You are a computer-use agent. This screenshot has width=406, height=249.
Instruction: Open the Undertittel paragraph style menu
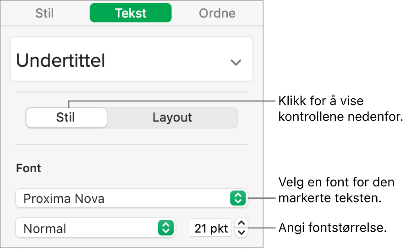pyautogui.click(x=132, y=59)
